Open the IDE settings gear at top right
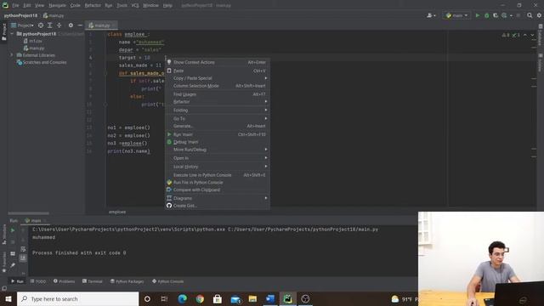The width and height of the screenshot is (544, 306). click(x=539, y=15)
